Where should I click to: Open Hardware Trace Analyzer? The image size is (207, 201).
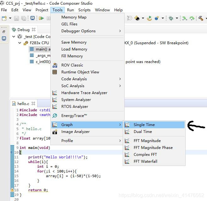tap(87, 93)
